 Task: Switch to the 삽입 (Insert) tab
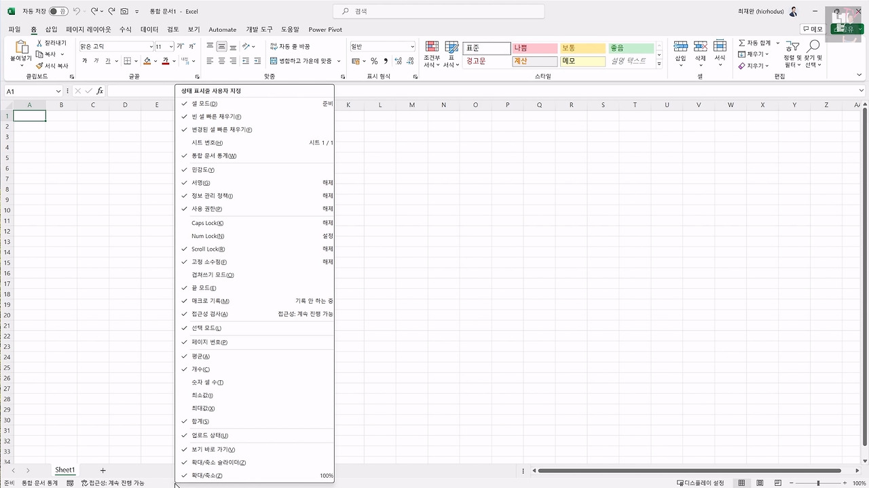click(51, 29)
